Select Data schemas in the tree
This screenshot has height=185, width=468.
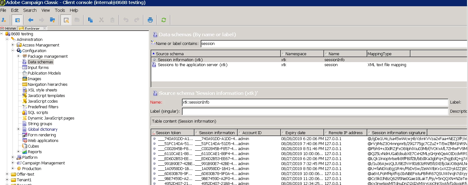pos(40,62)
